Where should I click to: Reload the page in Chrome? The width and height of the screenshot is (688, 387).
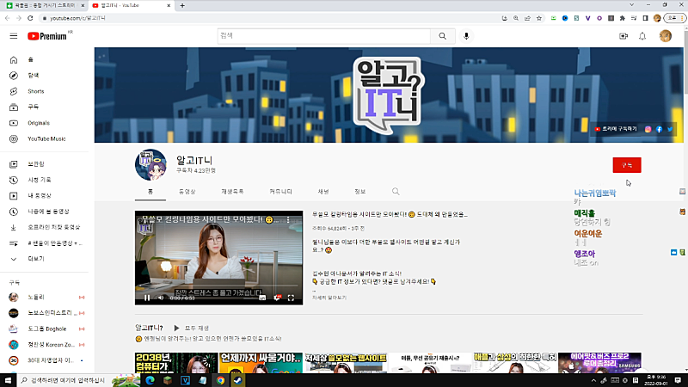[x=30, y=18]
